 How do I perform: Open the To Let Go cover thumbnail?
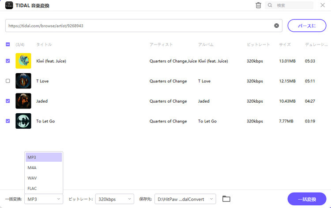pos(23,121)
